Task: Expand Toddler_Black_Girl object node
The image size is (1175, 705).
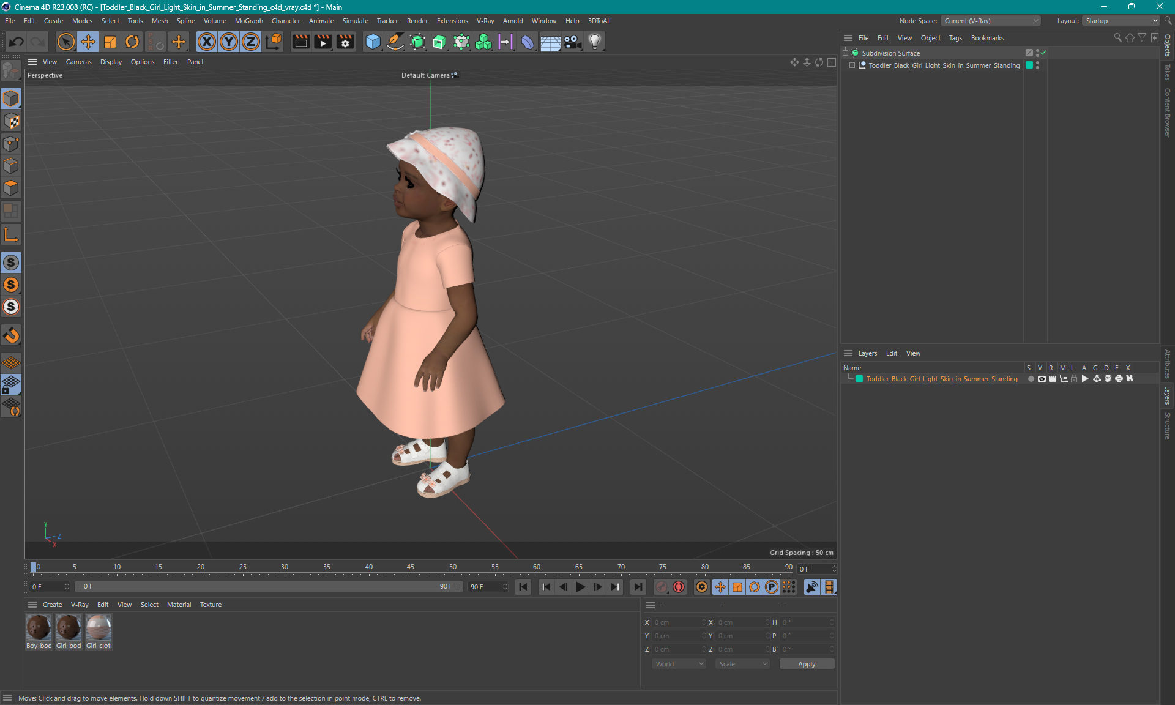Action: (852, 65)
